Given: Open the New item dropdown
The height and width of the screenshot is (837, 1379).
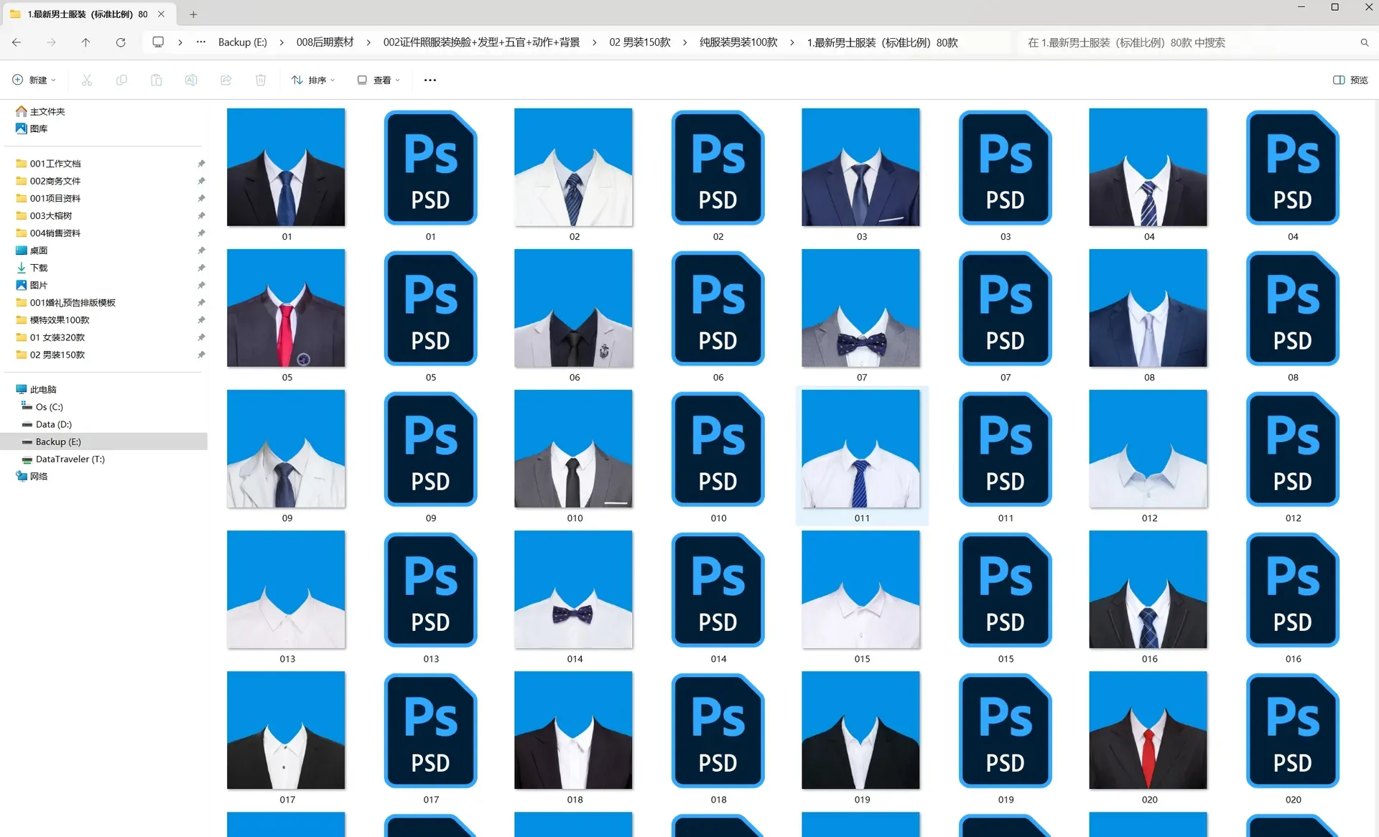Looking at the screenshot, I should click(x=34, y=80).
